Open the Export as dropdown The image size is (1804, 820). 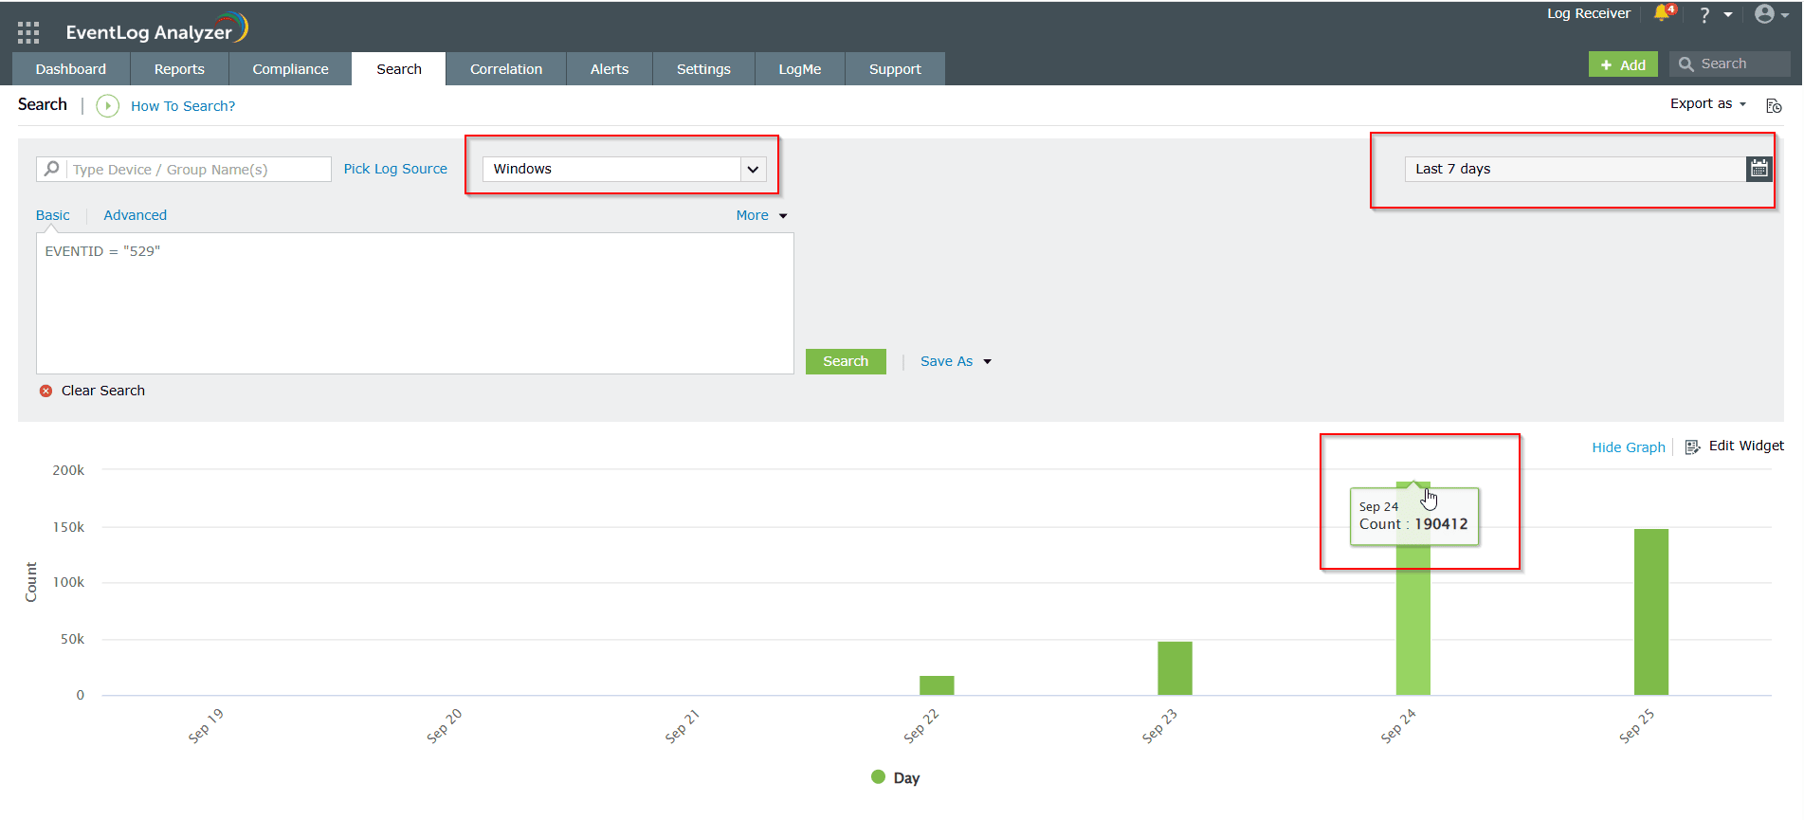[1707, 104]
